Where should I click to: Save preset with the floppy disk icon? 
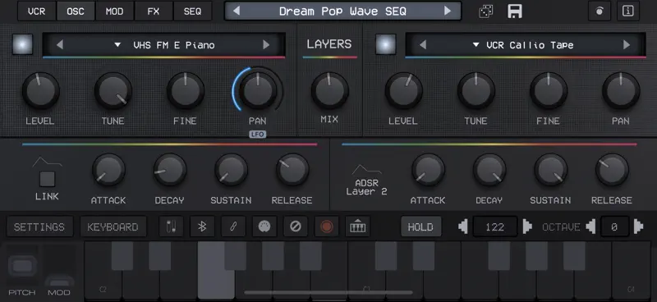tap(515, 11)
